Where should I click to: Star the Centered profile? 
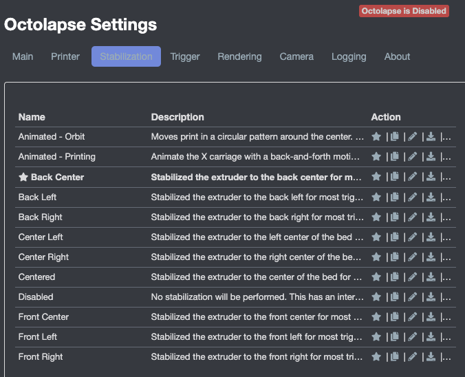(x=376, y=277)
